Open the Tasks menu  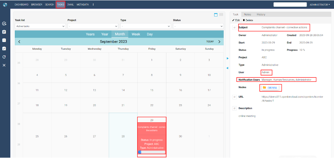[61, 4]
